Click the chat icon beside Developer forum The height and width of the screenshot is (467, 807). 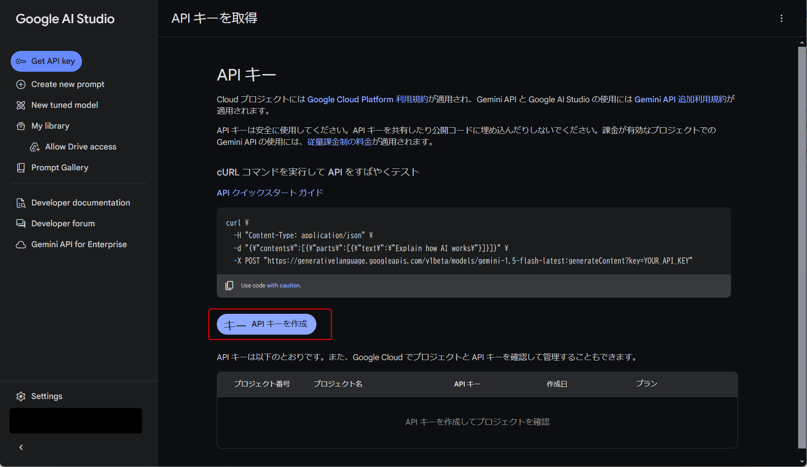(21, 224)
